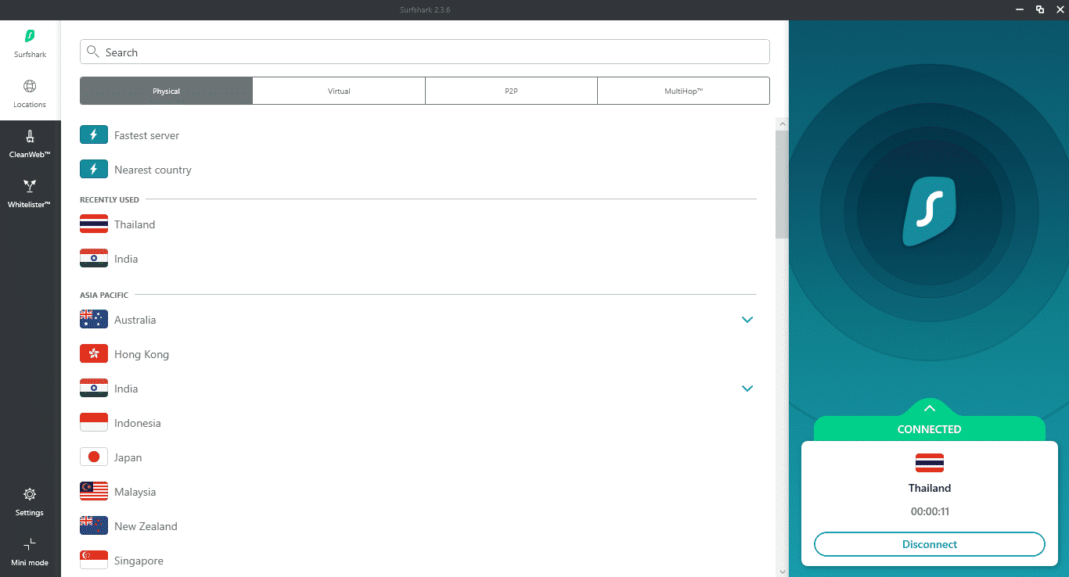The width and height of the screenshot is (1069, 577).
Task: Click the Singapore flag icon
Action: click(94, 560)
